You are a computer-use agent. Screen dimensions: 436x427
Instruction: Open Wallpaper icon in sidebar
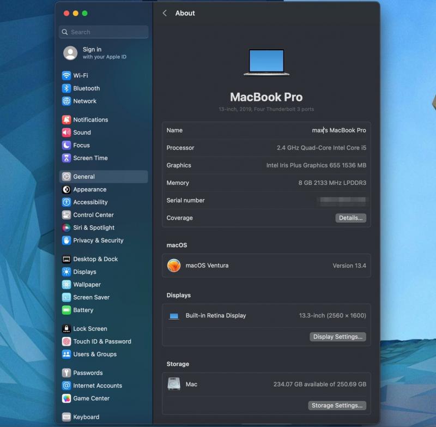point(66,285)
